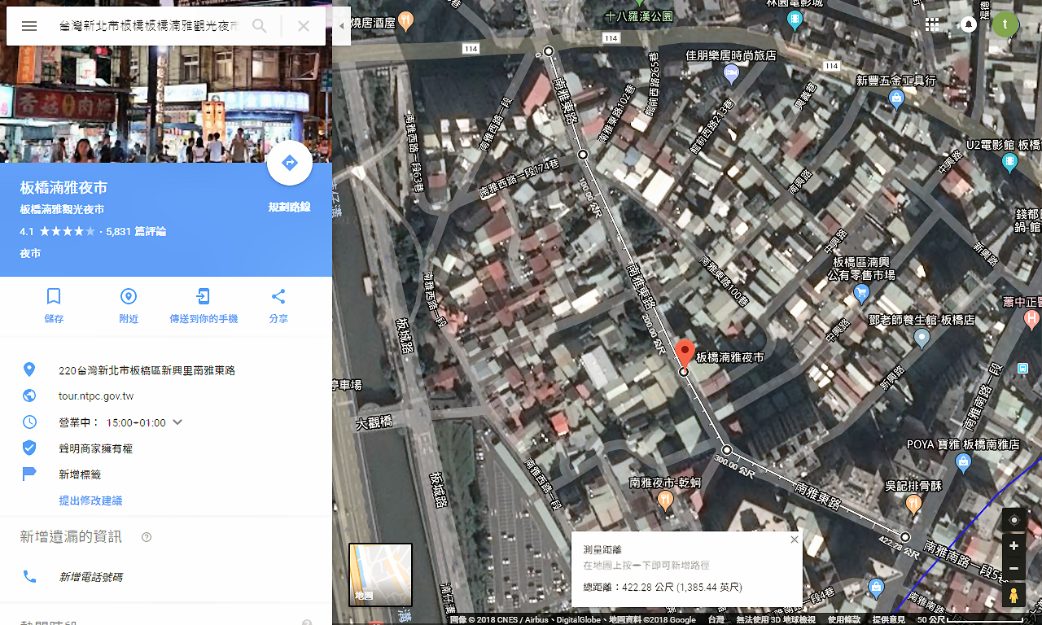Viewport: 1042px width, 625px height.
Task: Open Google account notifications bell
Action: (969, 24)
